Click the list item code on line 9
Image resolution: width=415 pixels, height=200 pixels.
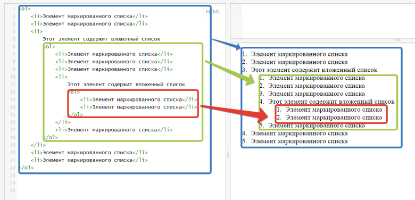click(x=114, y=69)
